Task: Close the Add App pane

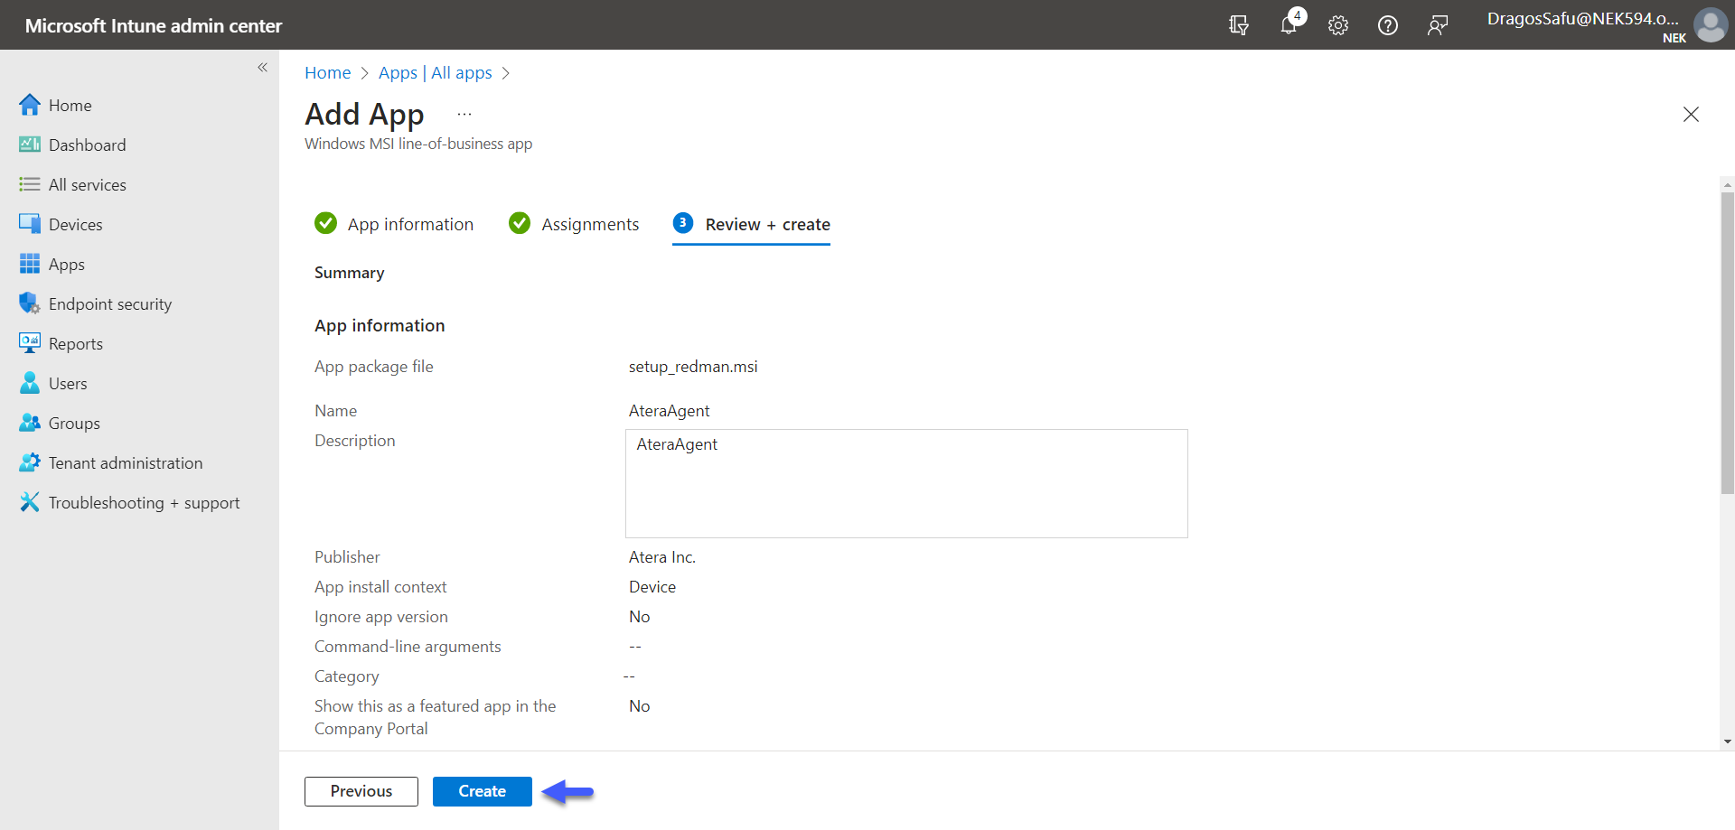Action: coord(1691,114)
